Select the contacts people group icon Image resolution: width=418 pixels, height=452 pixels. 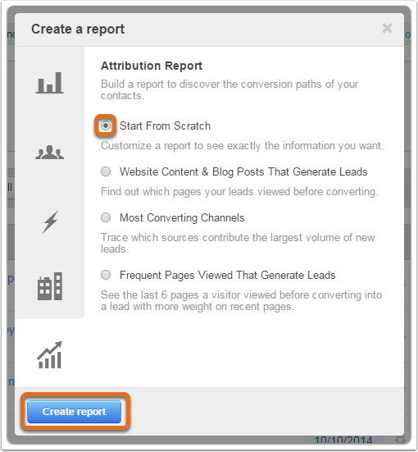click(49, 153)
